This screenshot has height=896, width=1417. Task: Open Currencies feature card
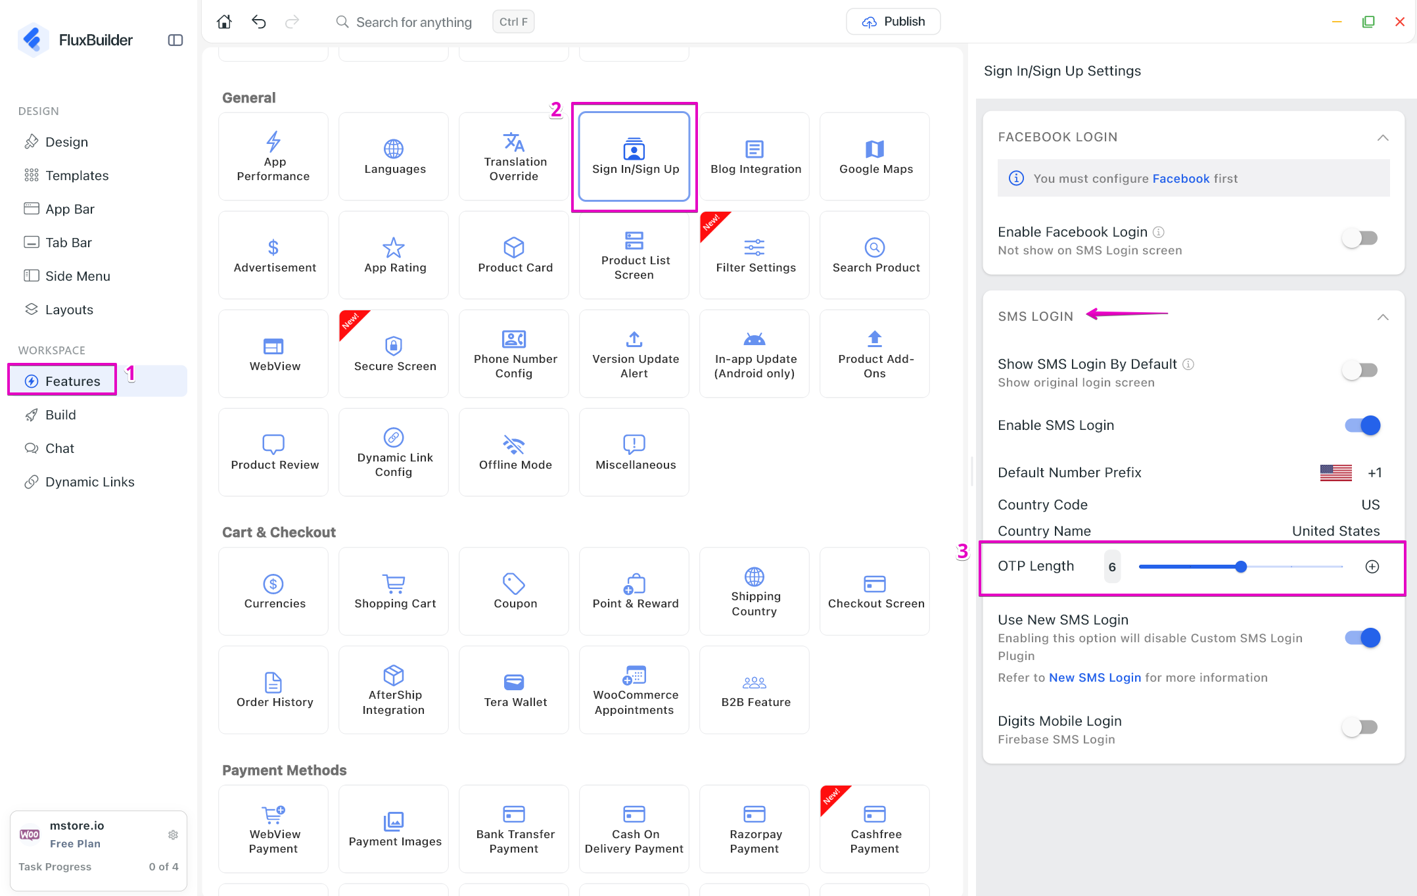[x=273, y=591]
